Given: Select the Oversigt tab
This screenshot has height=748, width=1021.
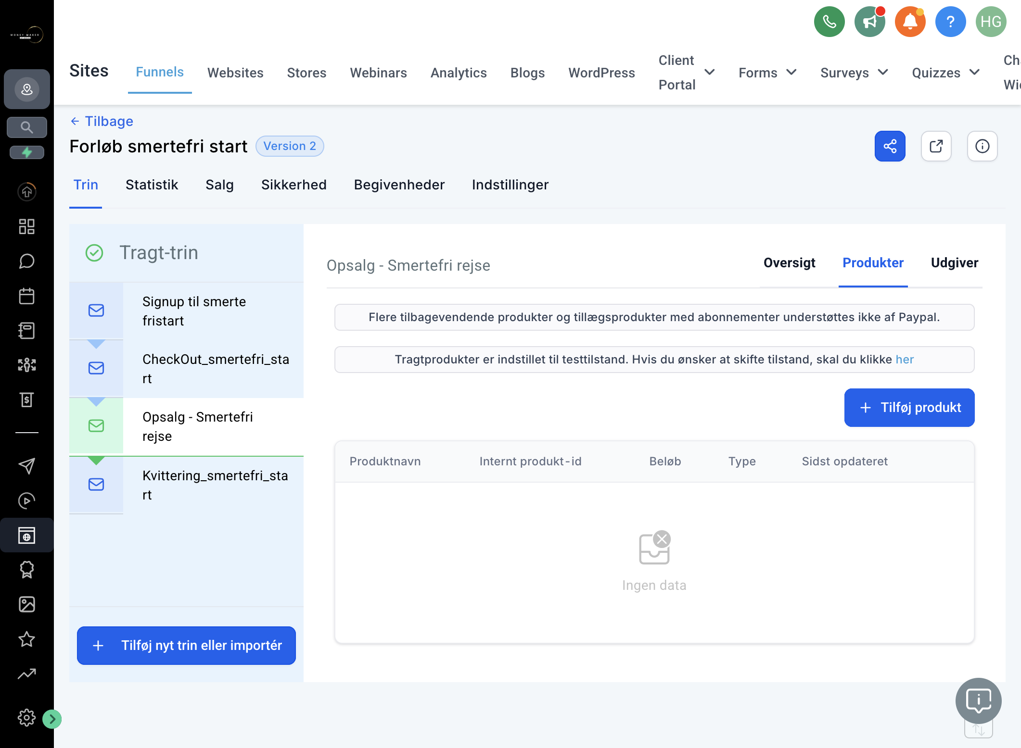Looking at the screenshot, I should [x=789, y=262].
